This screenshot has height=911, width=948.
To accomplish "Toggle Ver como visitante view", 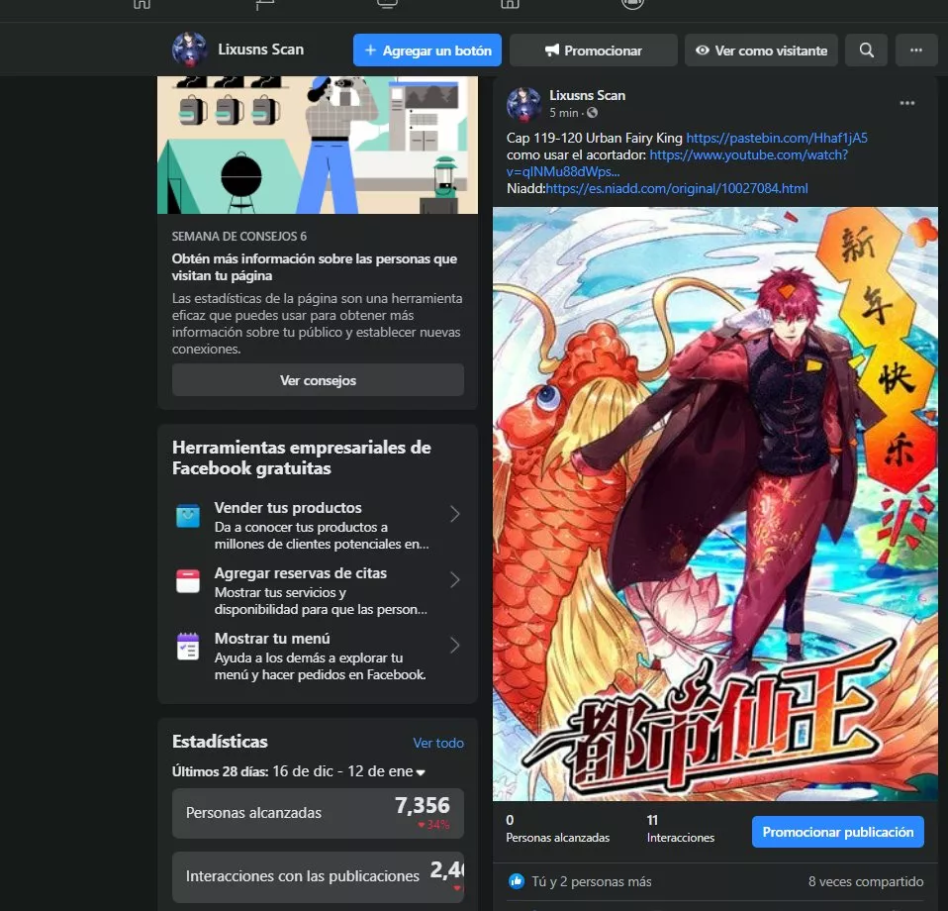I will (761, 51).
